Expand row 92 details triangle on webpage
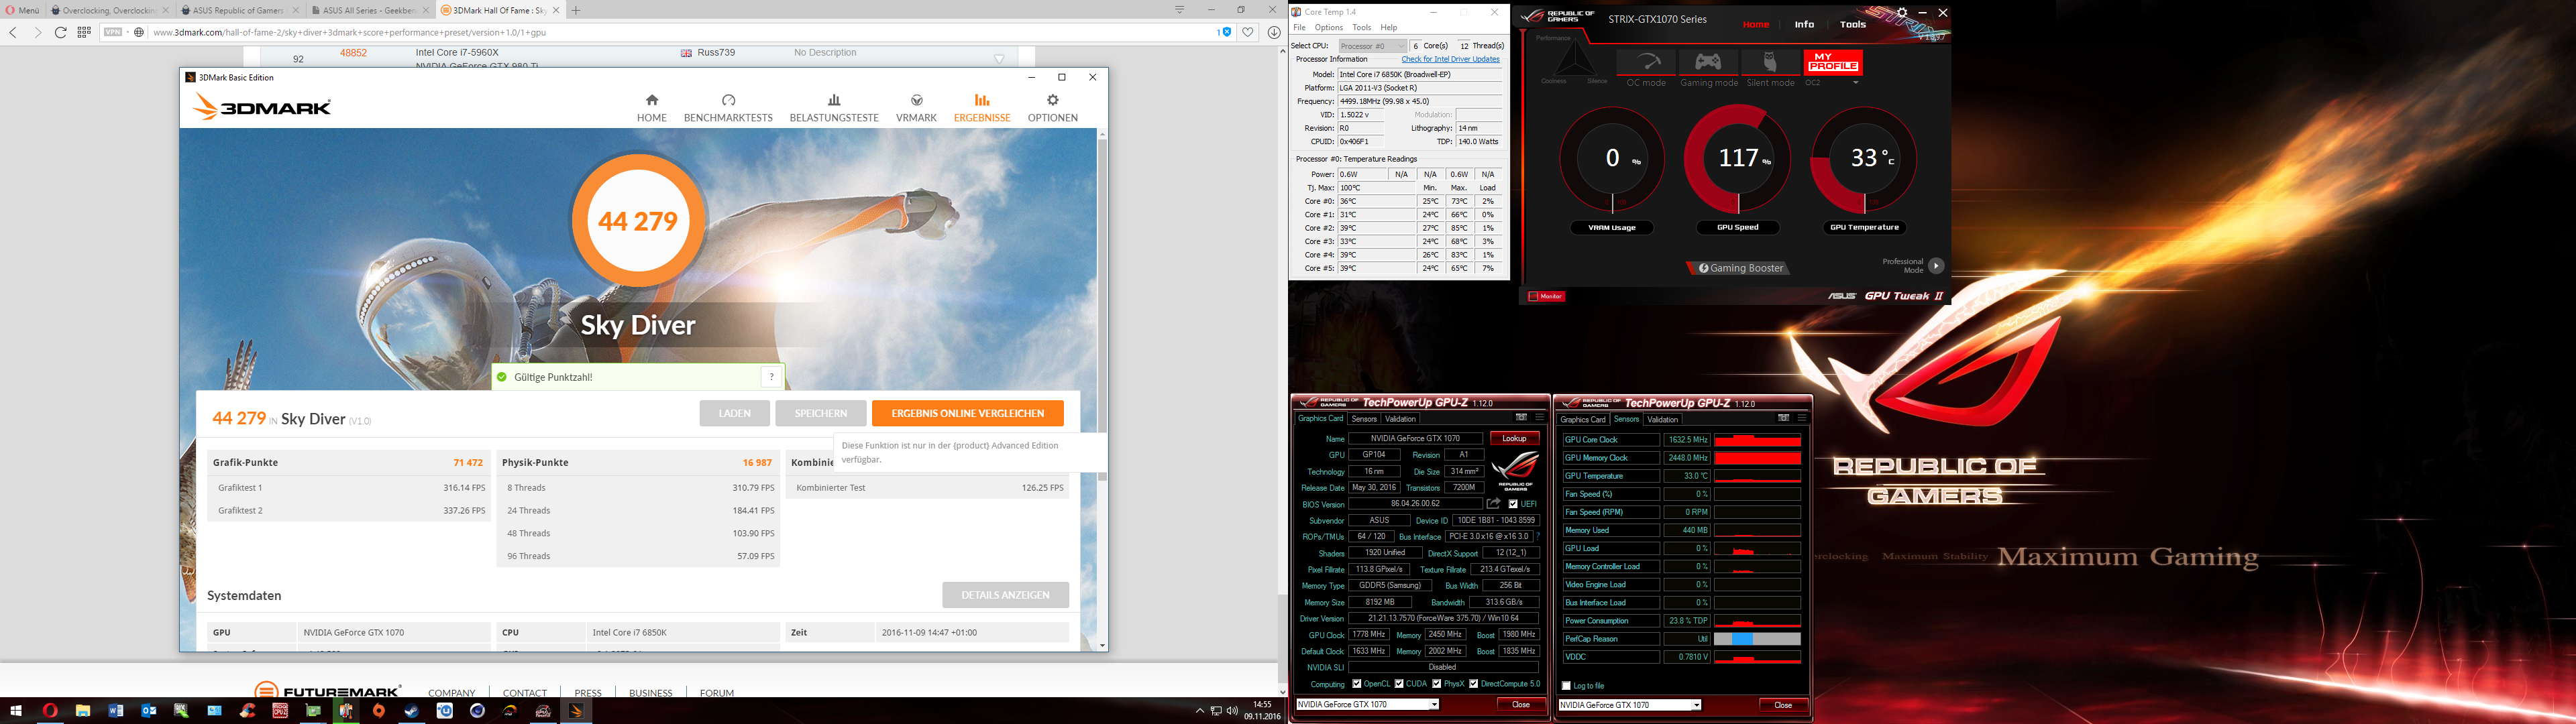 click(999, 59)
